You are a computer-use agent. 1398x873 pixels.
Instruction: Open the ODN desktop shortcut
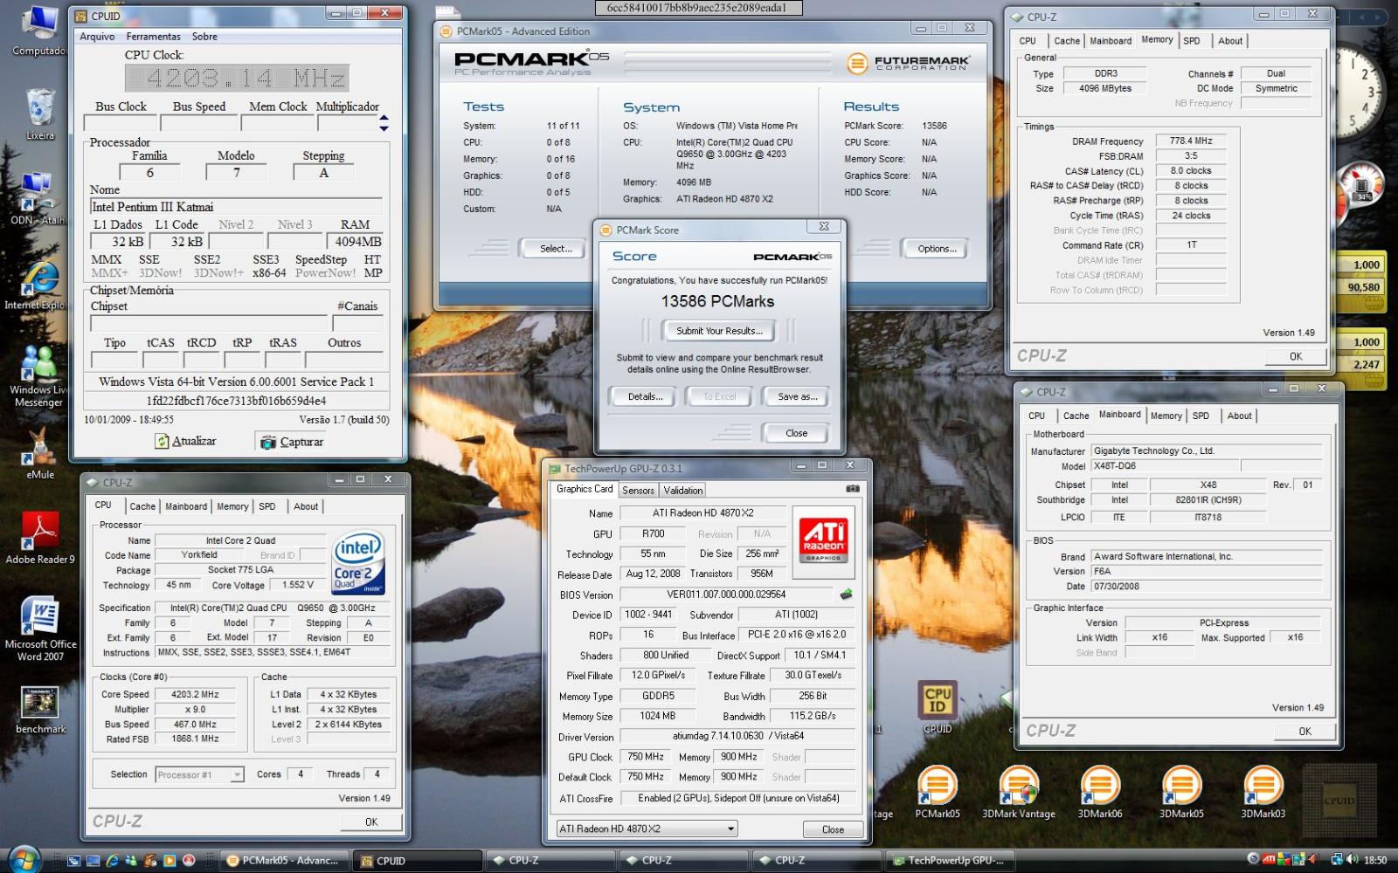coord(38,199)
